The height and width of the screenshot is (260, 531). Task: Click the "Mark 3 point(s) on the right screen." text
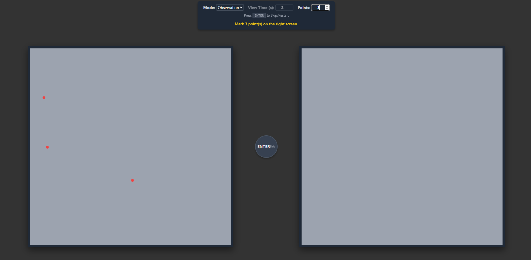pyautogui.click(x=266, y=24)
